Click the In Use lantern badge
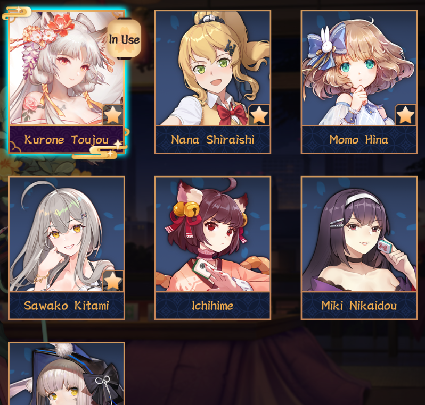Screen dimensions: 425x405 coord(124,39)
